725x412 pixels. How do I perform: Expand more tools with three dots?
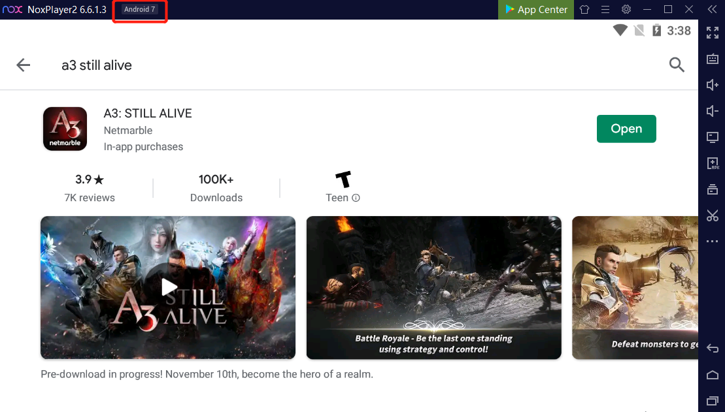pos(713,242)
